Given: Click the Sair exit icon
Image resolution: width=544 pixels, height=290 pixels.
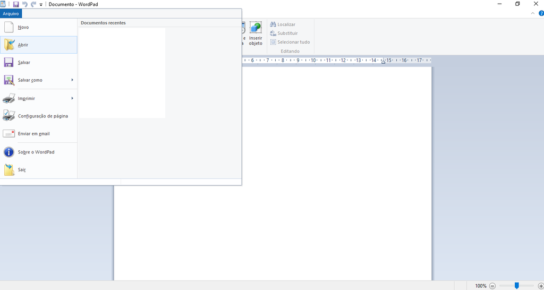Looking at the screenshot, I should click(x=8, y=169).
